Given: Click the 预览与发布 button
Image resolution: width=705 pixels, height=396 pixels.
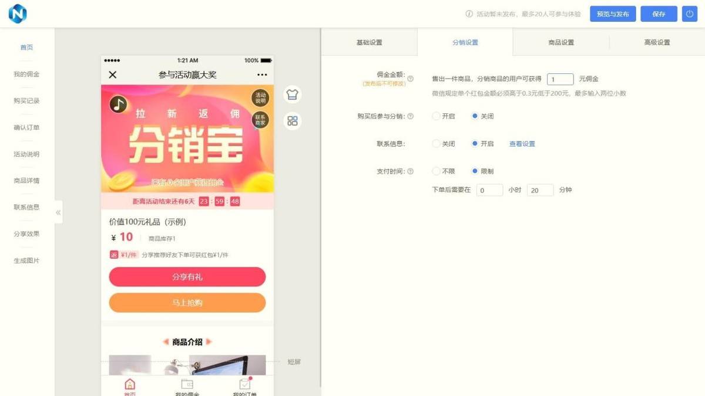Looking at the screenshot, I should tap(613, 14).
